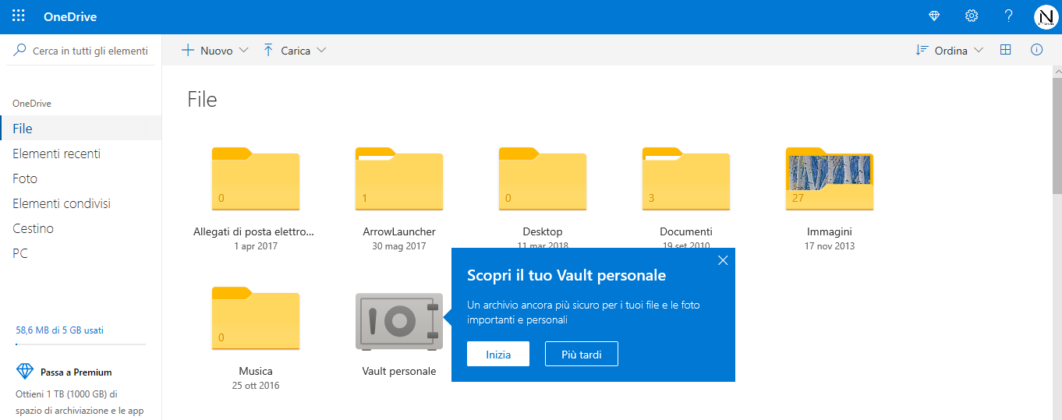Open the Musica folder icon
This screenshot has height=420, width=1062.
(256, 318)
